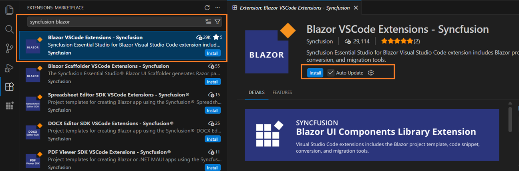Image resolution: width=519 pixels, height=171 pixels.
Task: Click the Spreadsheet Editor SDK extension icon
Action: [x=34, y=103]
